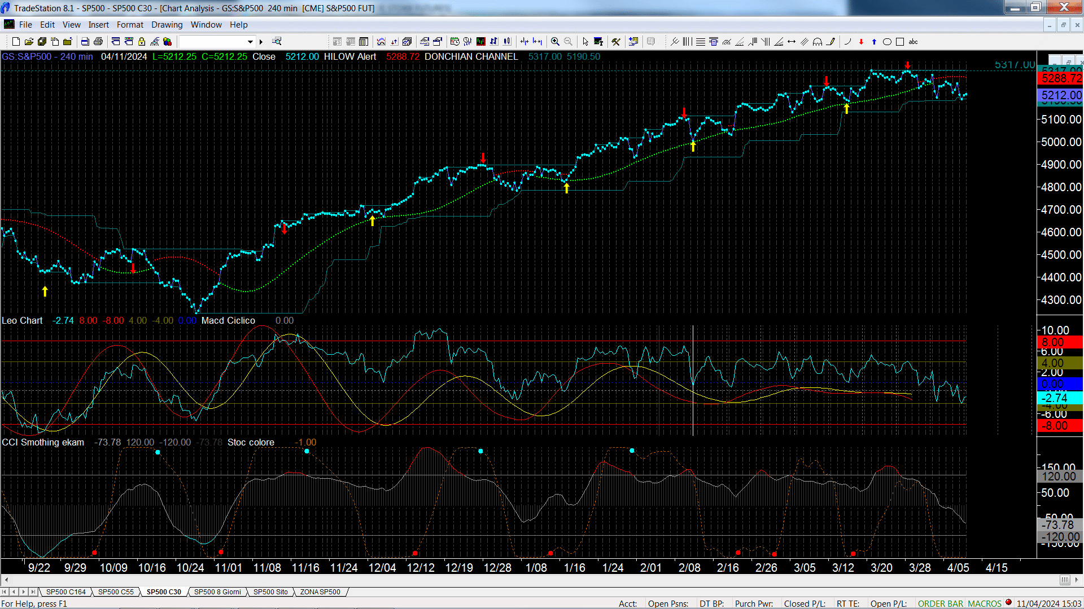This screenshot has width=1084, height=609.
Task: Select the curved arc line drawing tool
Action: (x=848, y=42)
